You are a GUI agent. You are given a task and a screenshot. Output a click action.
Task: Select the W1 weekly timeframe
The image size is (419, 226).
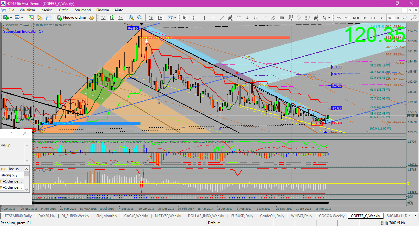(390, 18)
